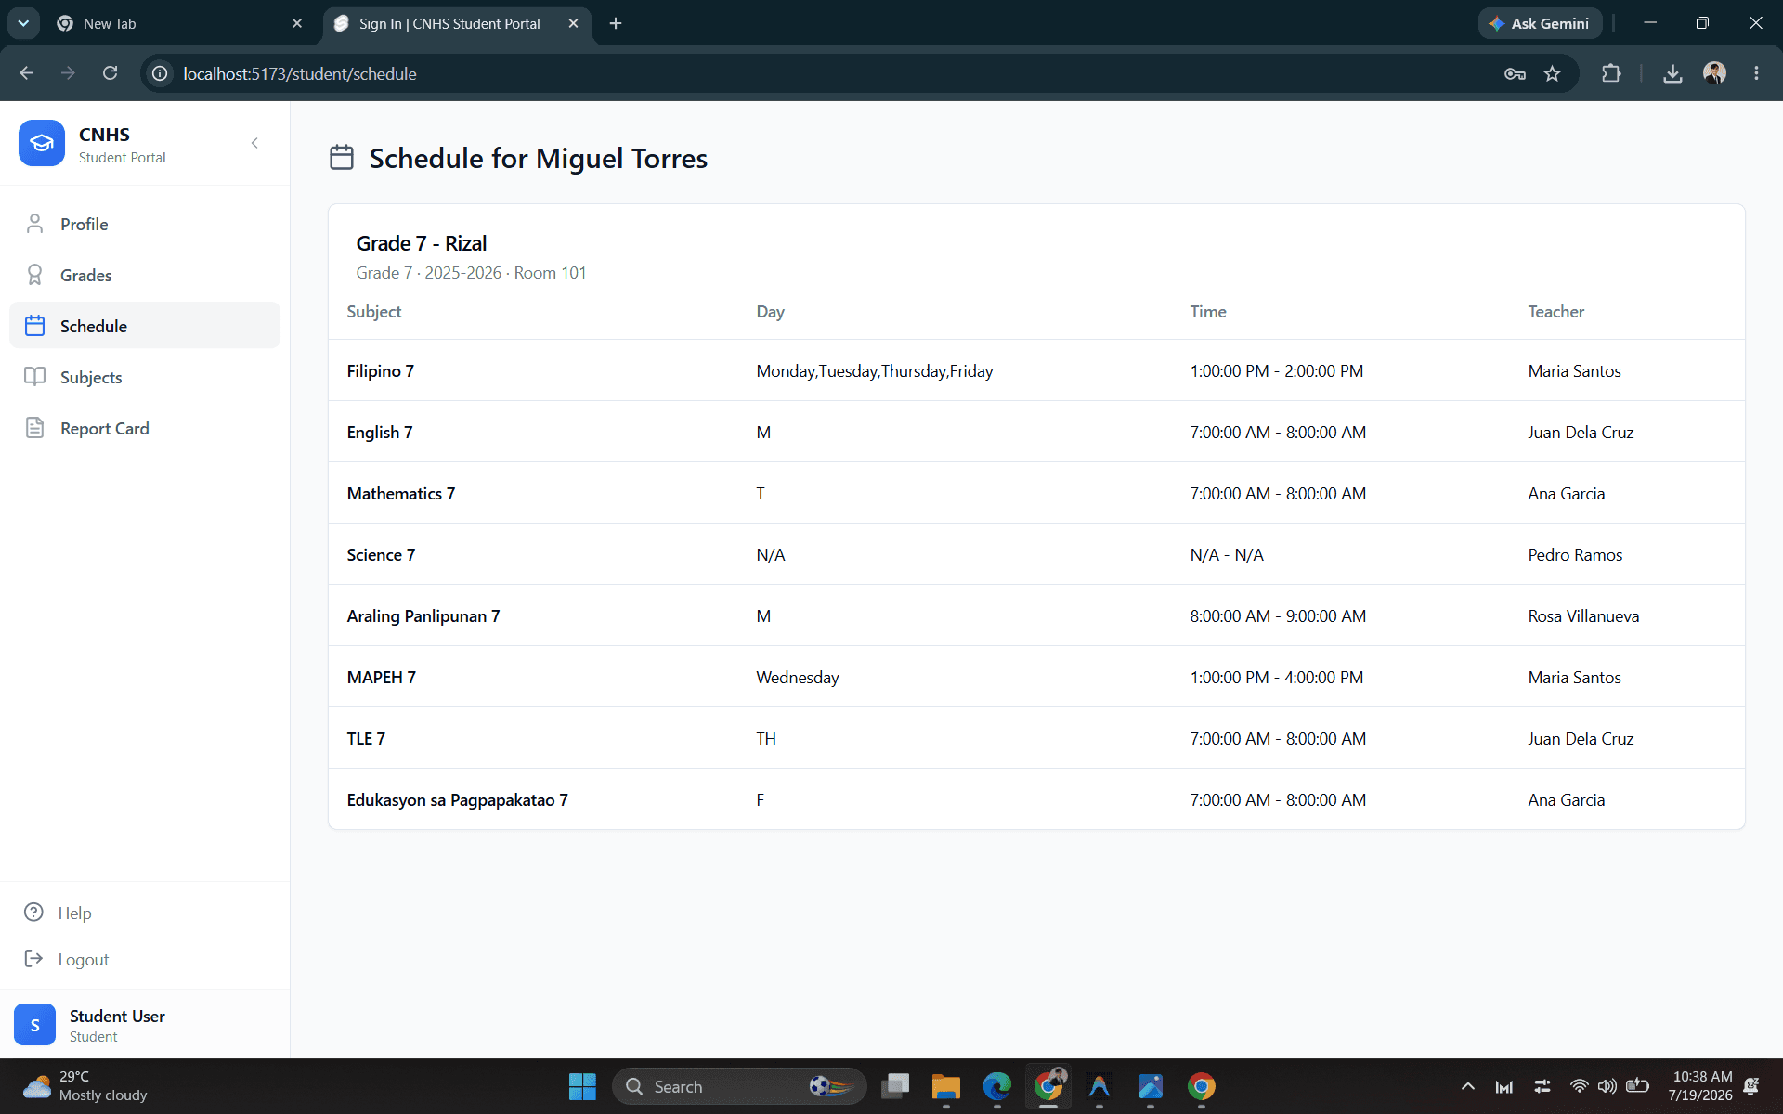Open the password manager key icon
This screenshot has height=1114, width=1783.
point(1515,73)
